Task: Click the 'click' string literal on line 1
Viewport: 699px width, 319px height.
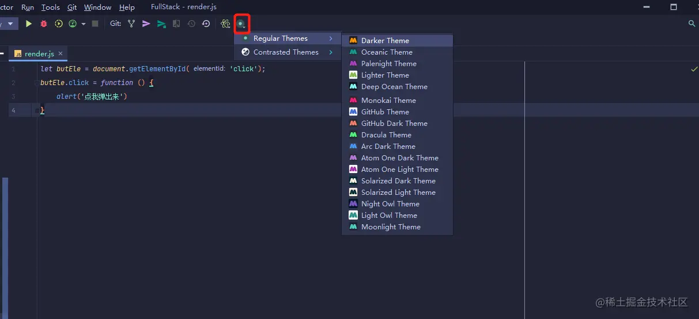Action: [x=243, y=69]
